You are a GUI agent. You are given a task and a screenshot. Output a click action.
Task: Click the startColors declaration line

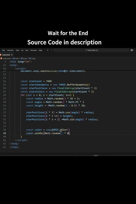tap(57, 92)
